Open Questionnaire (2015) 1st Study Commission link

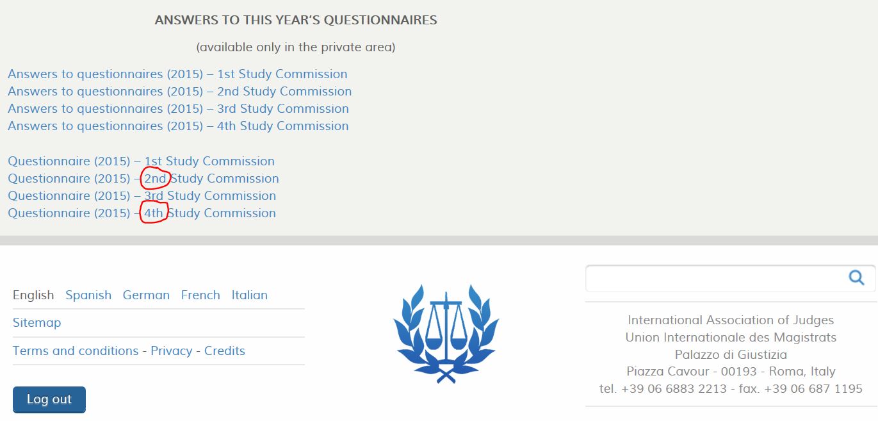pos(141,161)
